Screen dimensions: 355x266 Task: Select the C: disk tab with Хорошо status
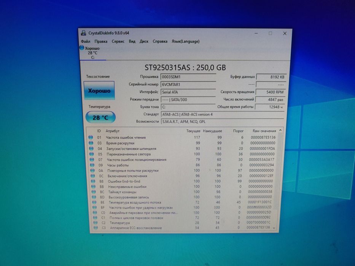92,53
